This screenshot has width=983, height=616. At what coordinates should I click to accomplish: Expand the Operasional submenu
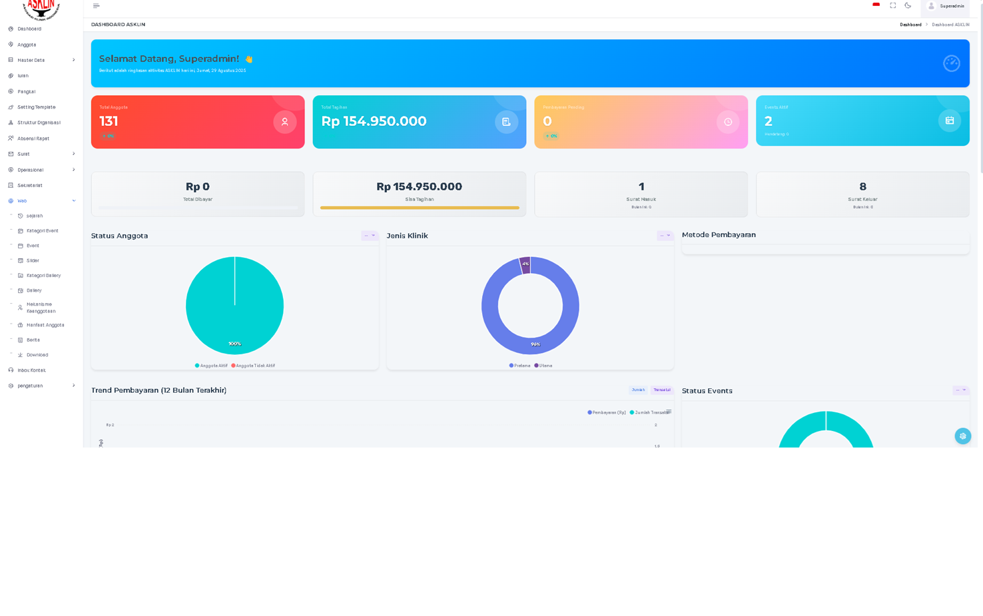(x=41, y=170)
